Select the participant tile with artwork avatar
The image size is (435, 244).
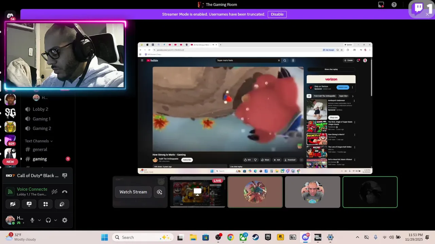tap(255, 192)
